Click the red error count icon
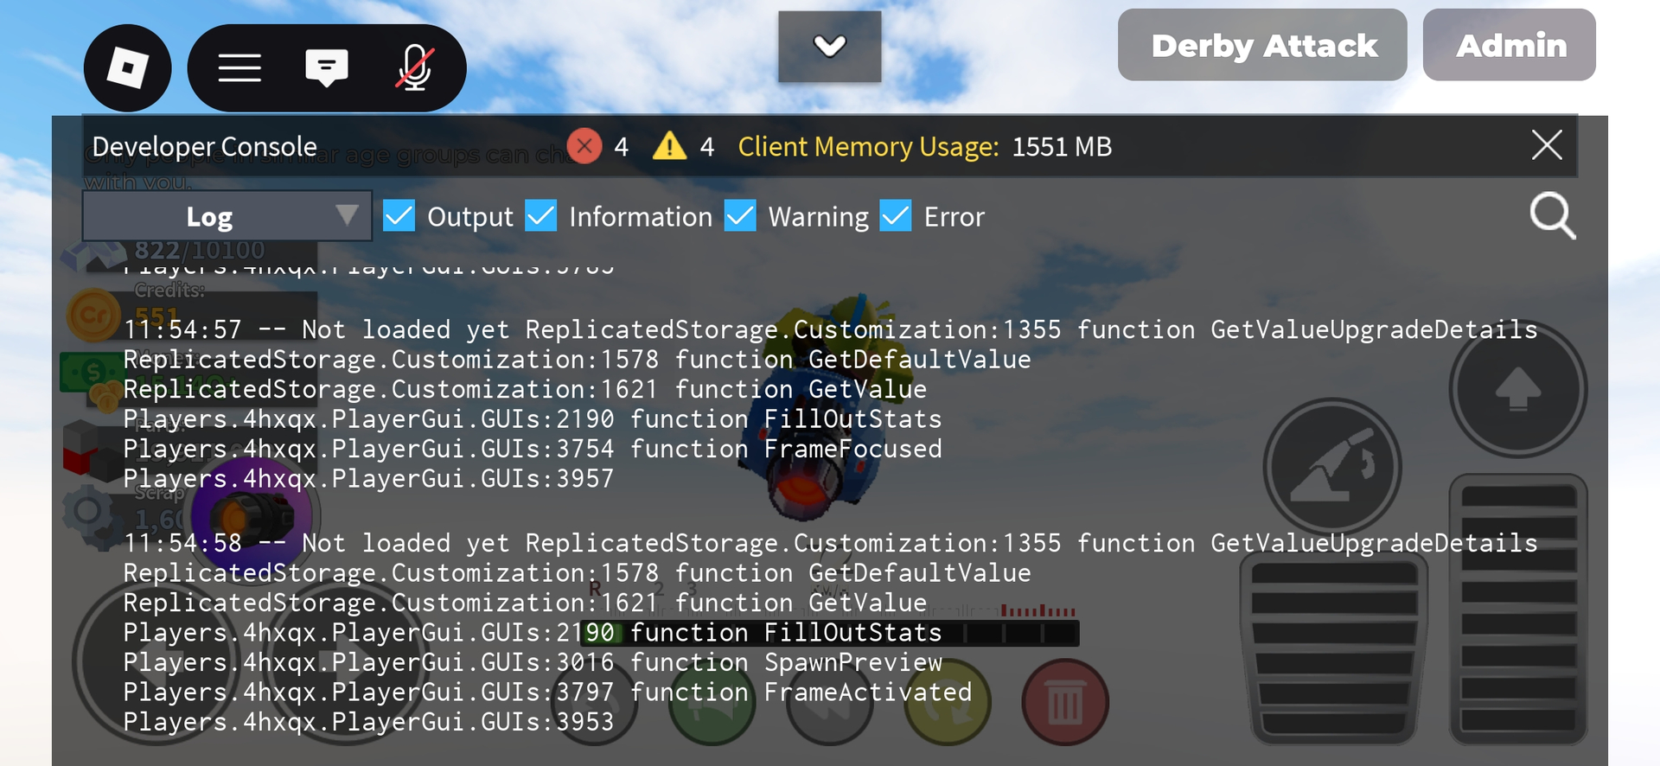Image resolution: width=1660 pixels, height=766 pixels. [x=584, y=146]
